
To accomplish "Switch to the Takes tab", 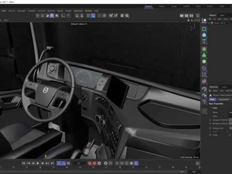I will pos(222,15).
